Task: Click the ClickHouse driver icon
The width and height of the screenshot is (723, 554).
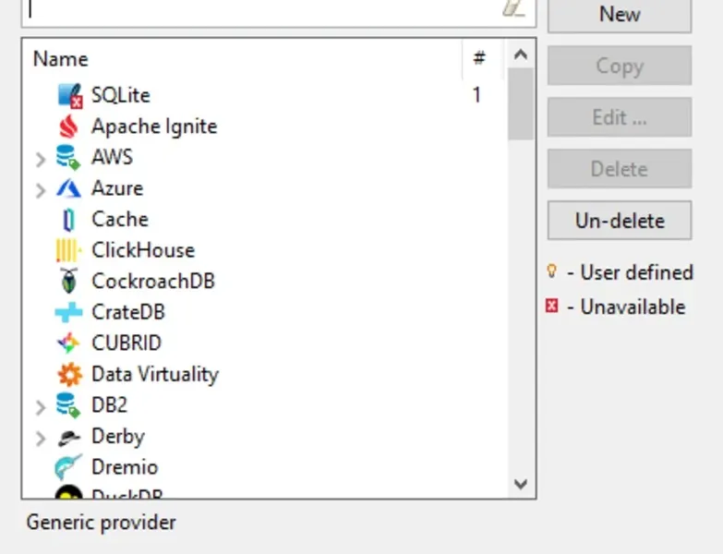Action: (69, 250)
